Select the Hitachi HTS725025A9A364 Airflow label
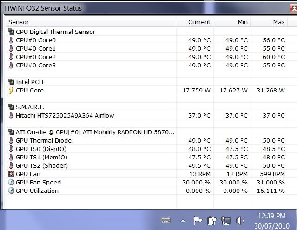The height and width of the screenshot is (230, 297). (x=65, y=115)
